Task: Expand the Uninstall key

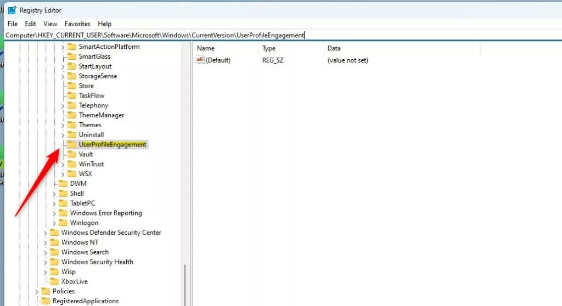Action: tap(63, 135)
